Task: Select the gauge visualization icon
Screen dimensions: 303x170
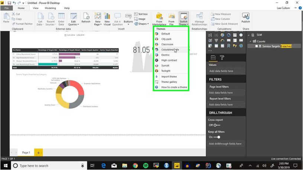Action: pos(222,40)
